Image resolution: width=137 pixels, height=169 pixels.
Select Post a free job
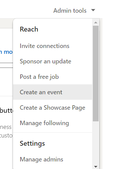pyautogui.click(x=53, y=77)
